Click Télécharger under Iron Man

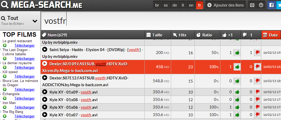click(x=25, y=107)
